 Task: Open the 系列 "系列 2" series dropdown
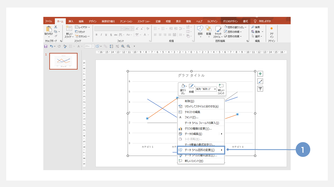(206, 89)
